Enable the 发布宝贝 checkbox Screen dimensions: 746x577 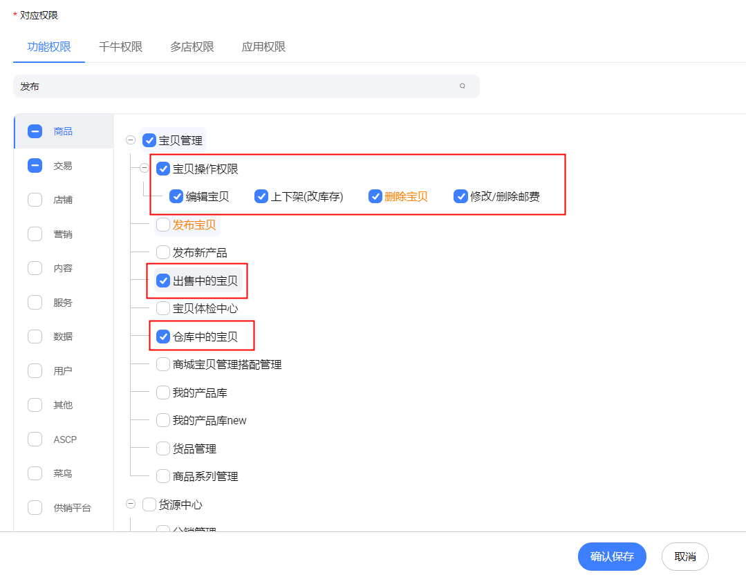[163, 225]
